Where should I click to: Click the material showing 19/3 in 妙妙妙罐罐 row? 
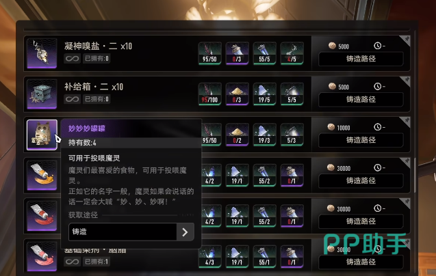pyautogui.click(x=264, y=135)
